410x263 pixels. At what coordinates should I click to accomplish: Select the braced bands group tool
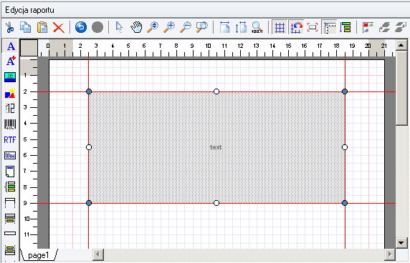tap(10, 187)
